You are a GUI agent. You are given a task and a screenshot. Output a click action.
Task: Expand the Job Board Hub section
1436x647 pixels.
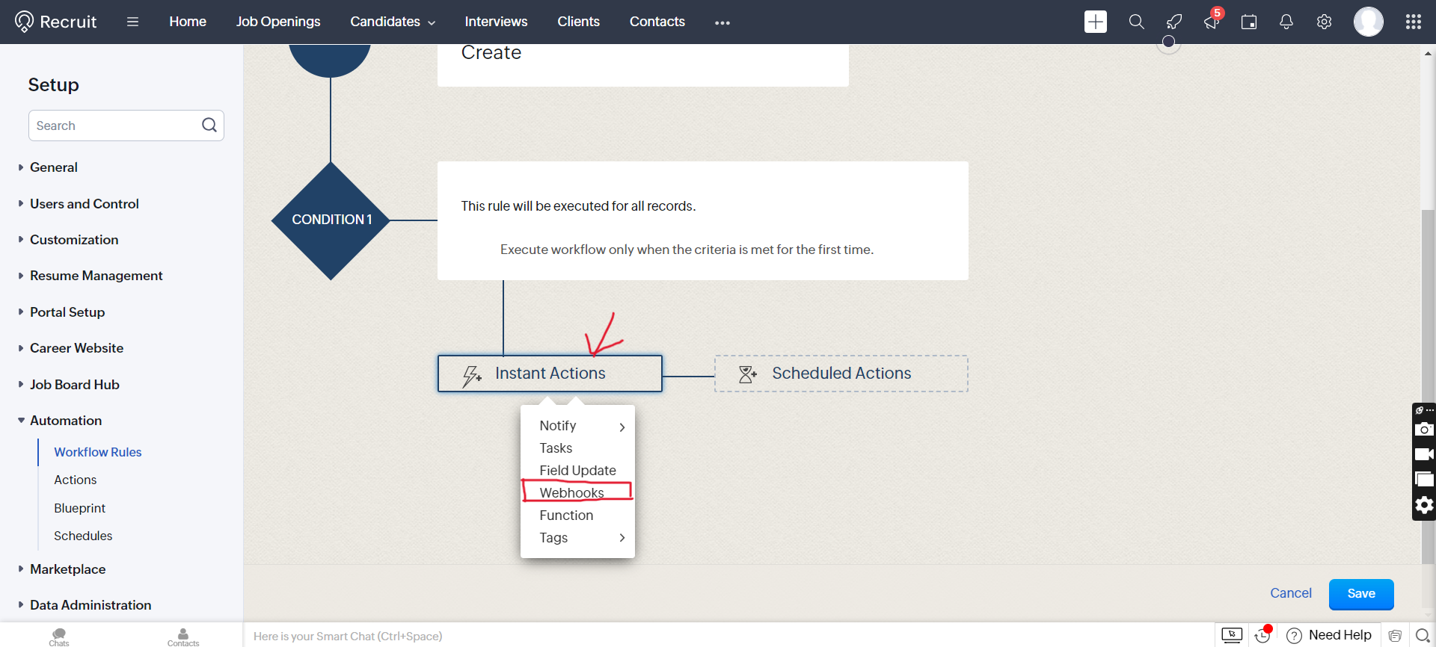(21, 384)
